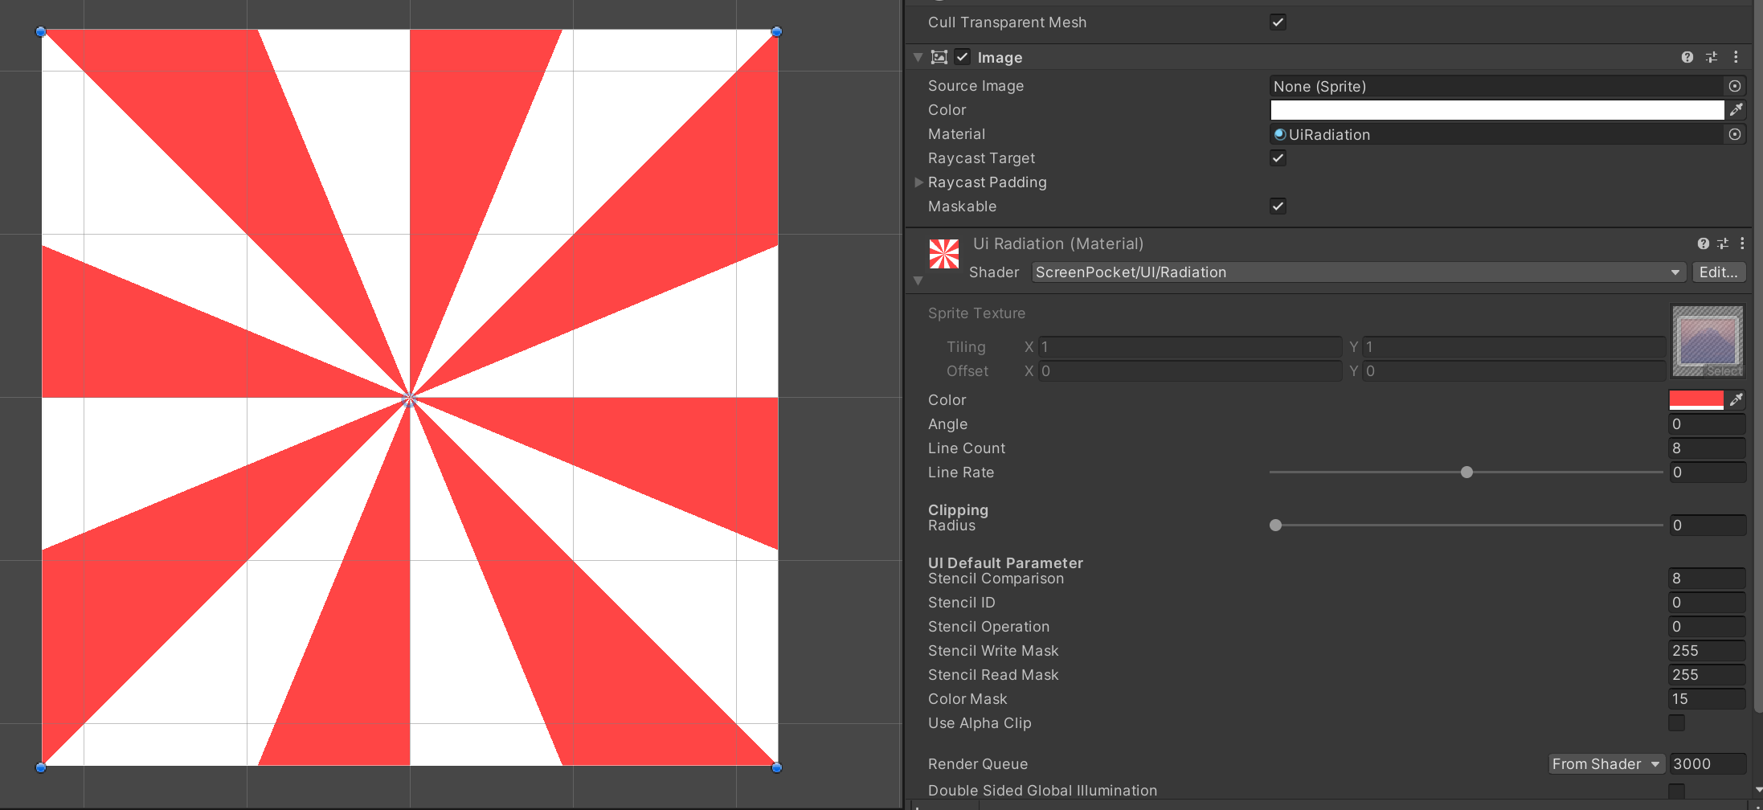This screenshot has width=1763, height=810.
Task: Open the Render Queue From Shader dropdown
Action: tap(1606, 764)
